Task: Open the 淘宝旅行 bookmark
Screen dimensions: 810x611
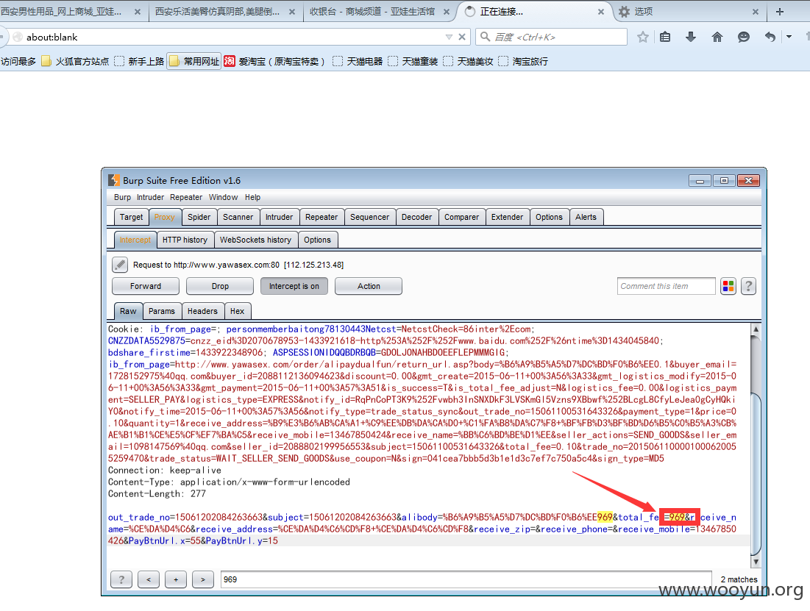Action: coord(523,62)
